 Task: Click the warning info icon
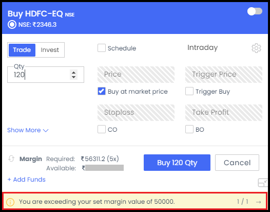pyautogui.click(x=10, y=202)
